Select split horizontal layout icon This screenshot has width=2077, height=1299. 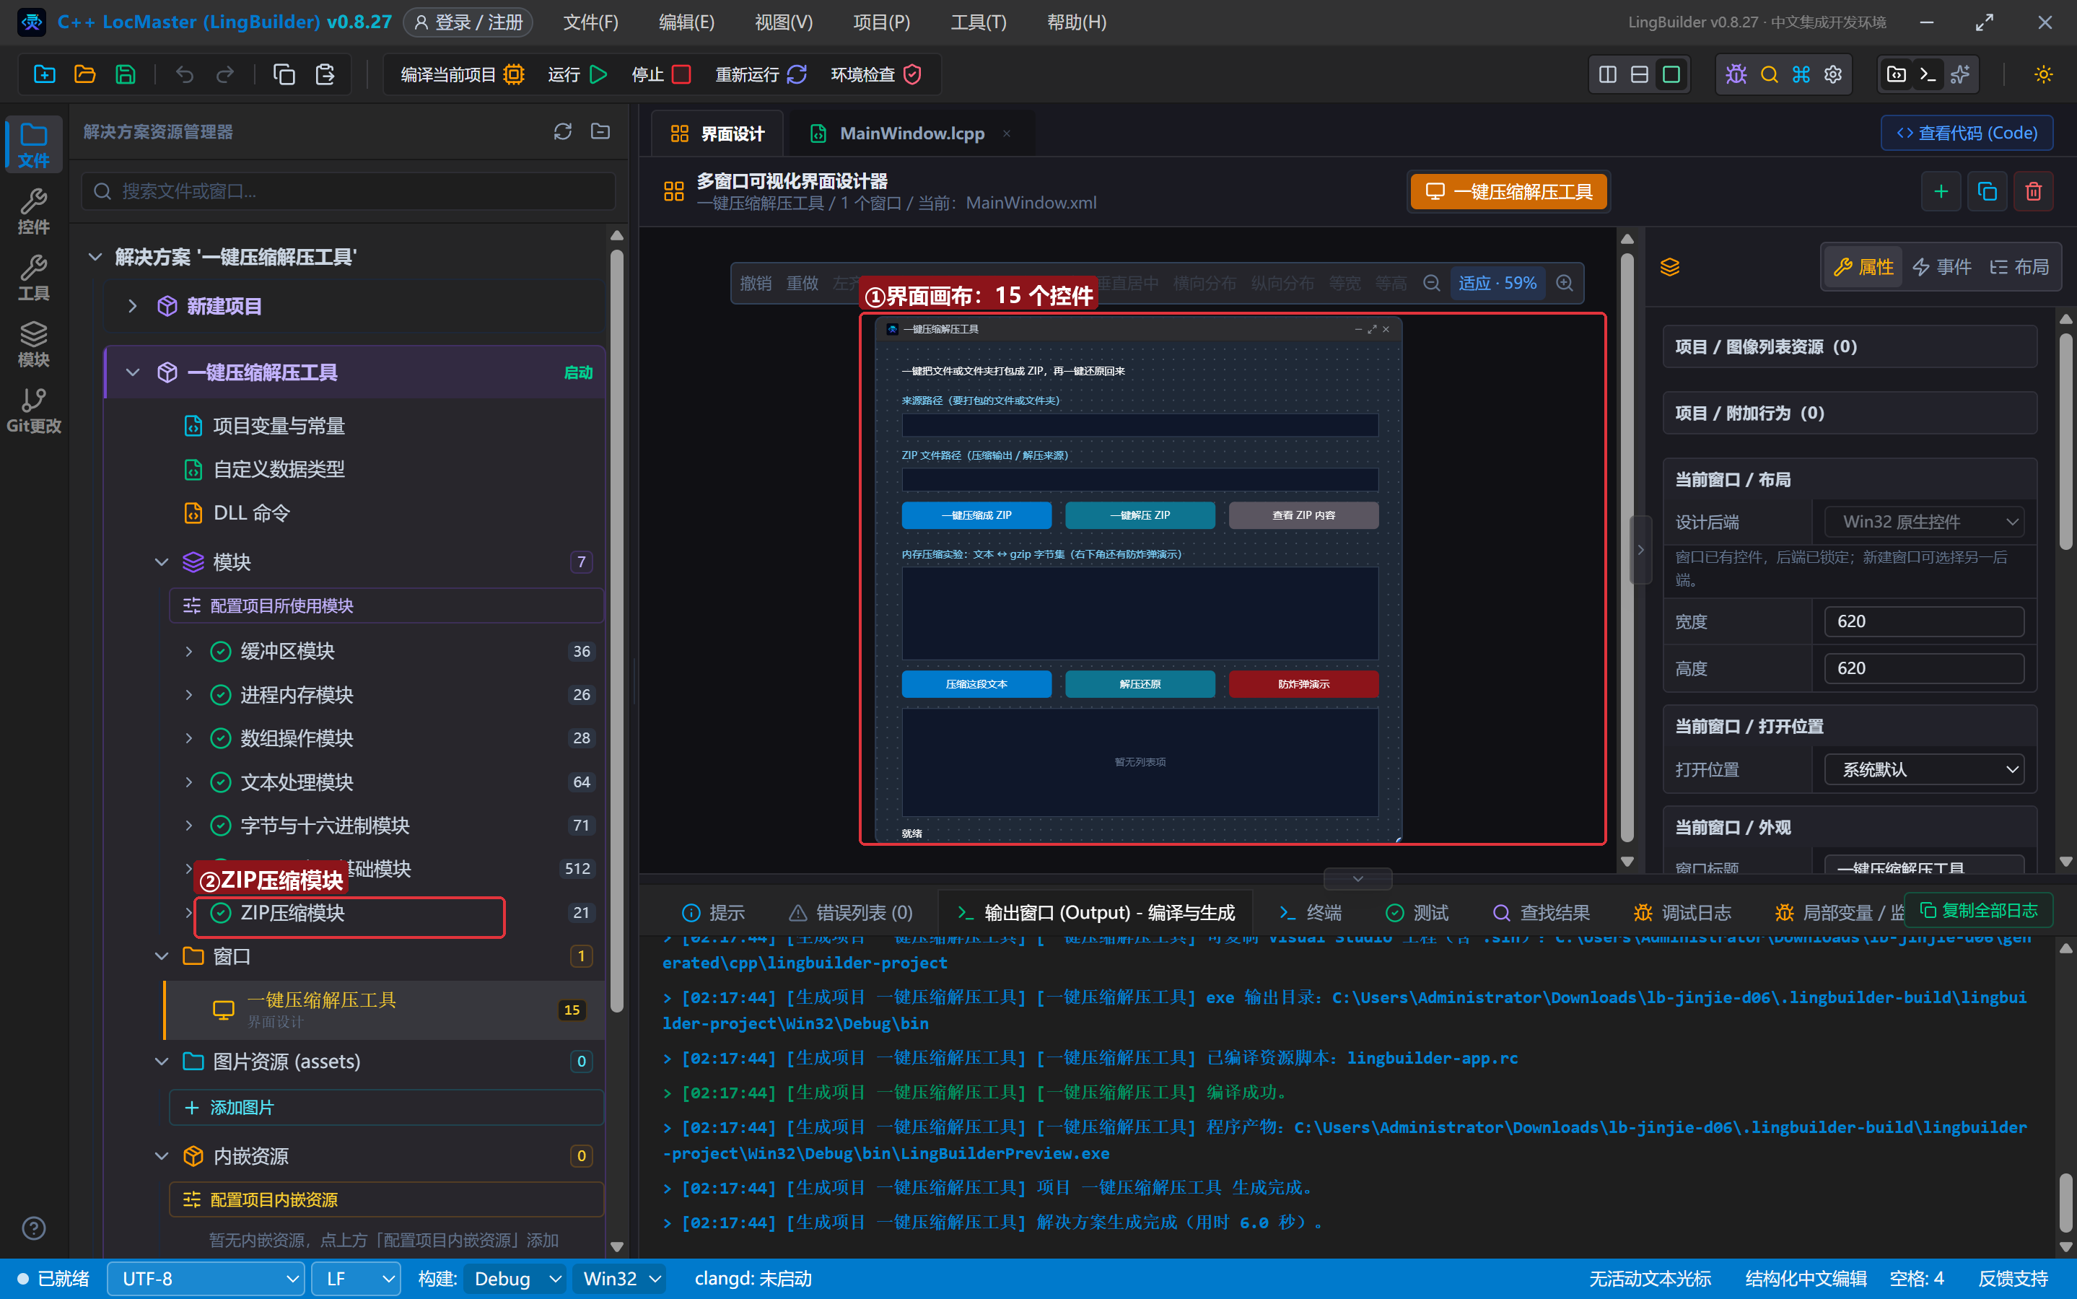click(x=1640, y=75)
